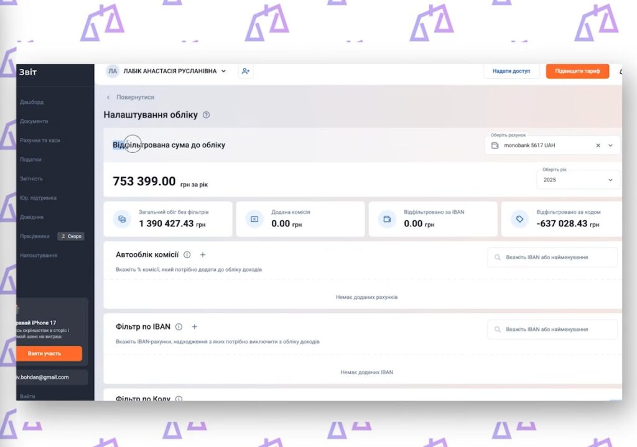Click the info icon beside Автооблік комісії
637x447 pixels.
[187, 255]
